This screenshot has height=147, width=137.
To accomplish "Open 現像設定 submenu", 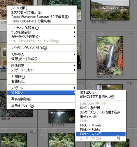I will click(x=42, y=66).
